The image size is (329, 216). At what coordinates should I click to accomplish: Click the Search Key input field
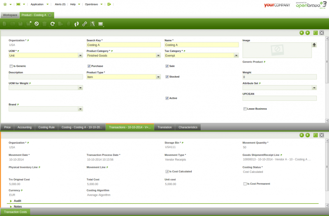click(124, 45)
